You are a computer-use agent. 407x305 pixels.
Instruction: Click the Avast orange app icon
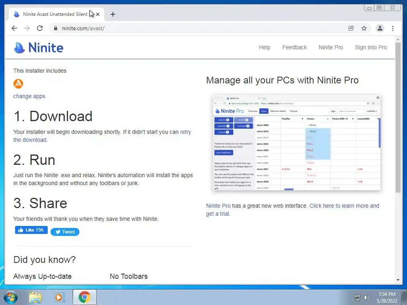(18, 84)
